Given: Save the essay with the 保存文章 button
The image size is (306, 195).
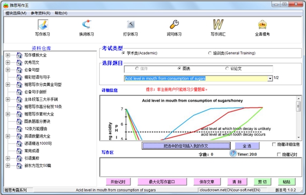Looking at the screenshot, I should point(207,182).
